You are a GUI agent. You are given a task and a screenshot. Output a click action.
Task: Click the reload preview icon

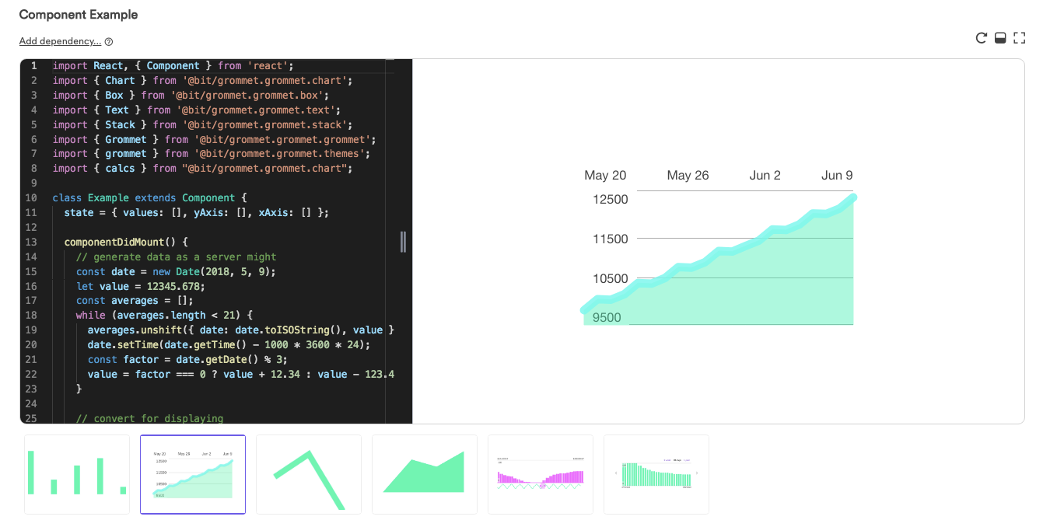982,38
